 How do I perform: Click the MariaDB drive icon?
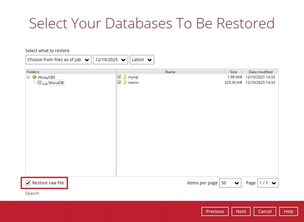pyautogui.click(x=45, y=83)
